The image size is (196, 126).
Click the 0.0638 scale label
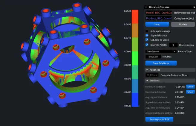coord(128,11)
